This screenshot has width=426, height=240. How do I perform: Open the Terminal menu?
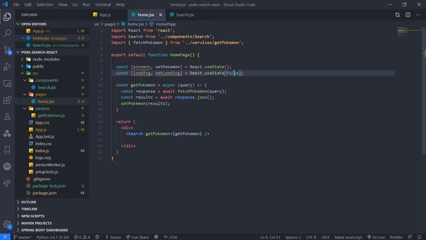point(103,5)
